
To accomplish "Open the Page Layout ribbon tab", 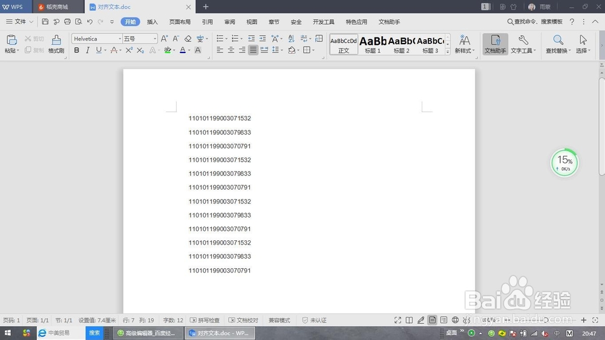I will coord(180,22).
